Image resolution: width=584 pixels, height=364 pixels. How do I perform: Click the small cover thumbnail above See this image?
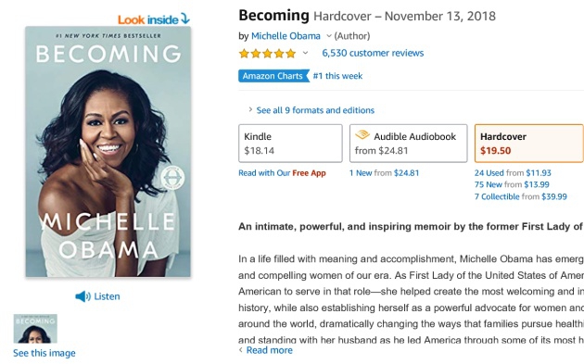click(x=35, y=329)
